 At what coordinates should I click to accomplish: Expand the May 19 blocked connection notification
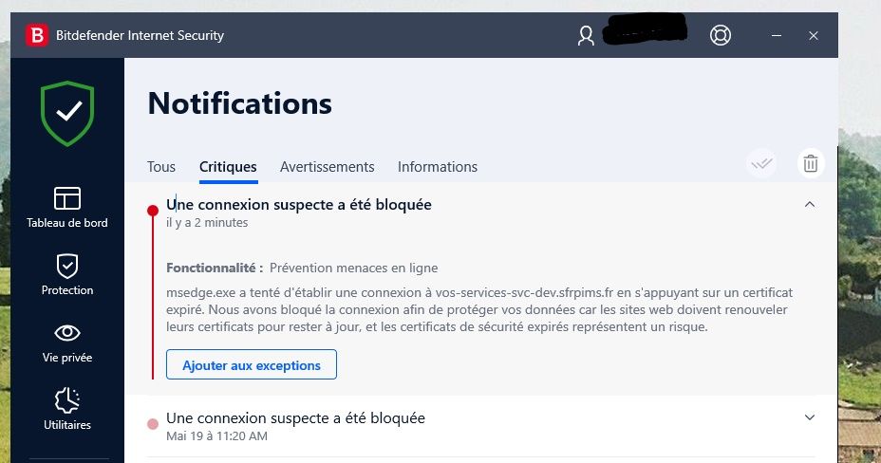coord(810,417)
